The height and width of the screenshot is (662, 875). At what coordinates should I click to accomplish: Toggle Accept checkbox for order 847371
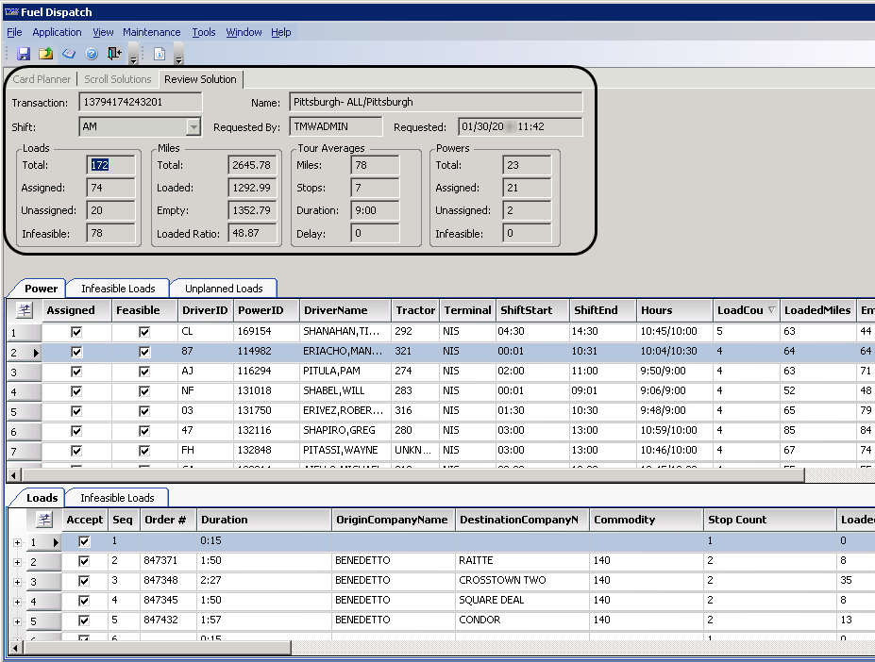click(x=84, y=561)
